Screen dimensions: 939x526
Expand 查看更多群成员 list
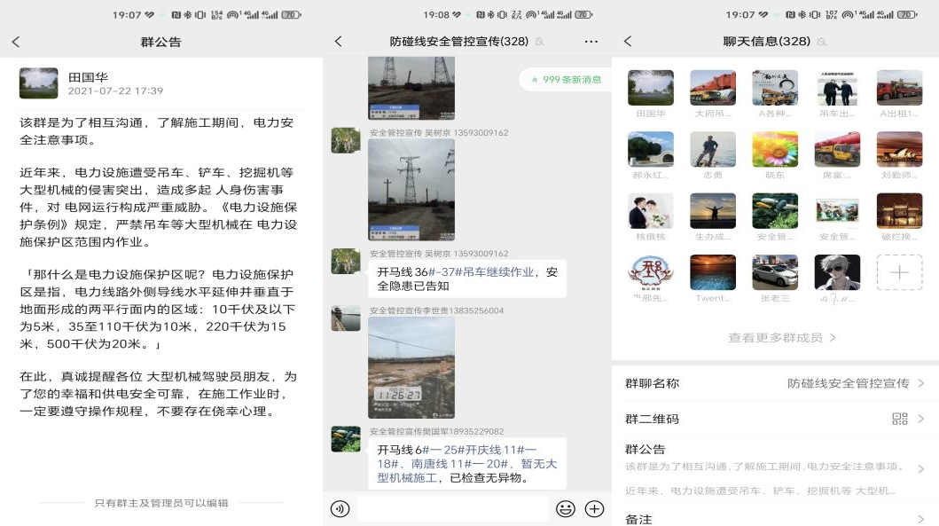[x=782, y=338]
